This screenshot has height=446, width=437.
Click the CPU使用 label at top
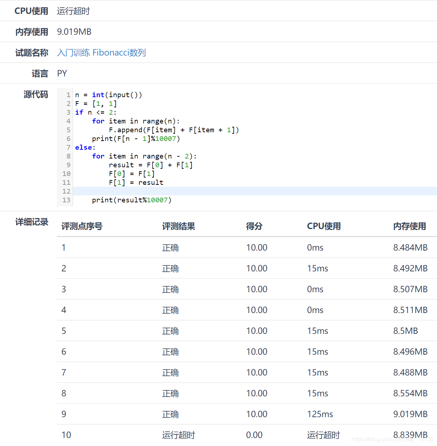point(31,11)
